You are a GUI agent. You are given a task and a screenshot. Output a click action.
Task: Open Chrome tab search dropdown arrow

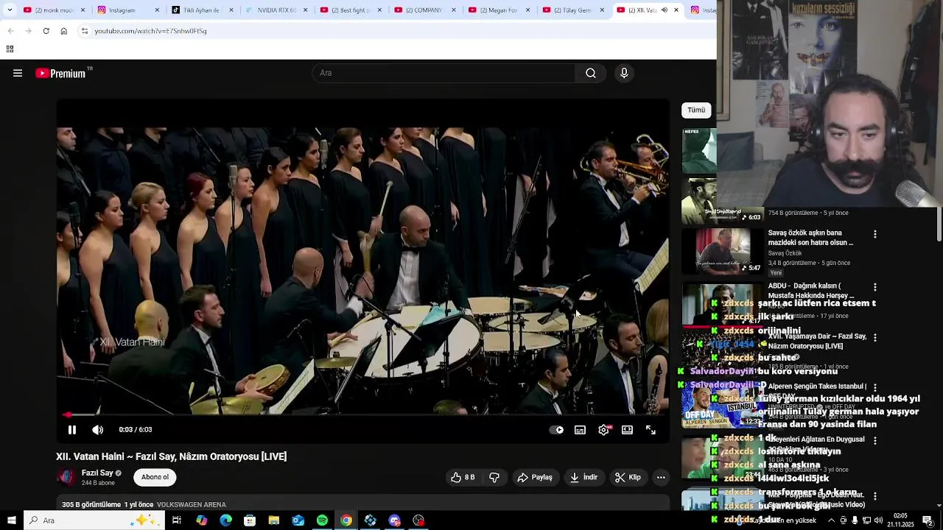coord(10,10)
